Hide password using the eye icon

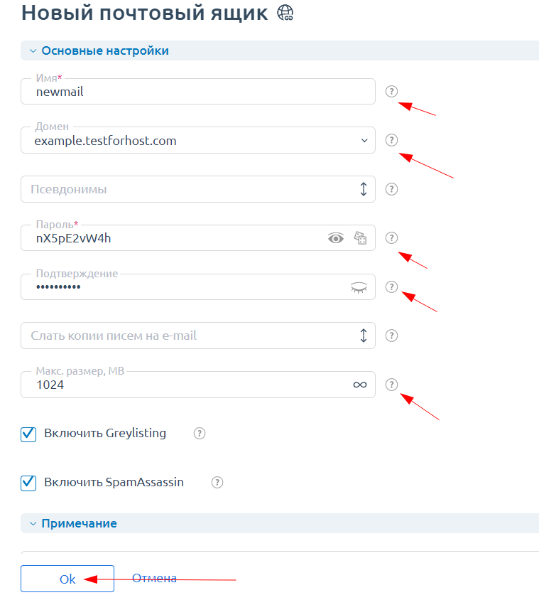[336, 239]
